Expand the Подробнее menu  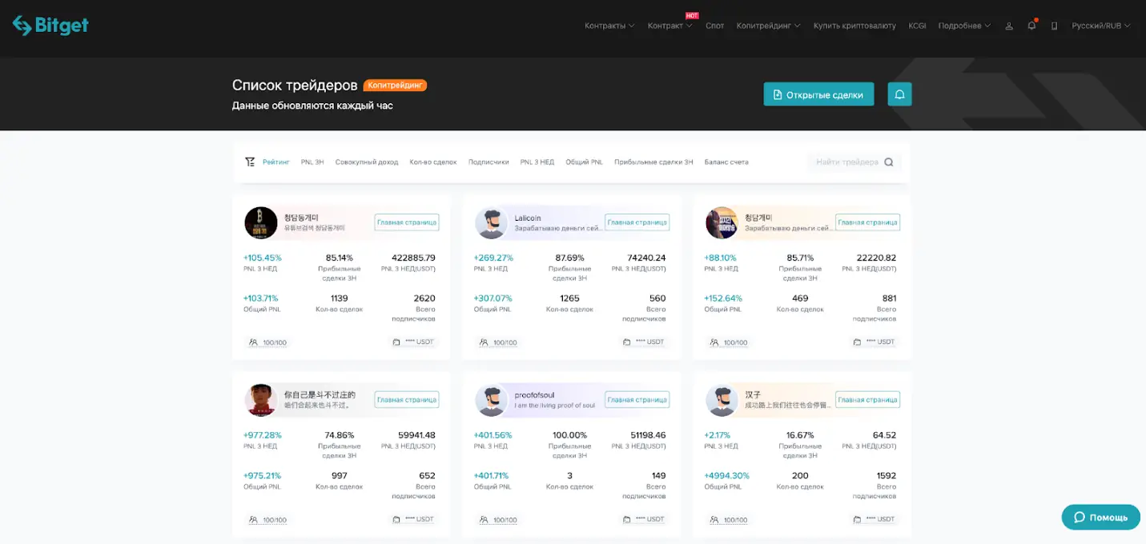tap(963, 26)
